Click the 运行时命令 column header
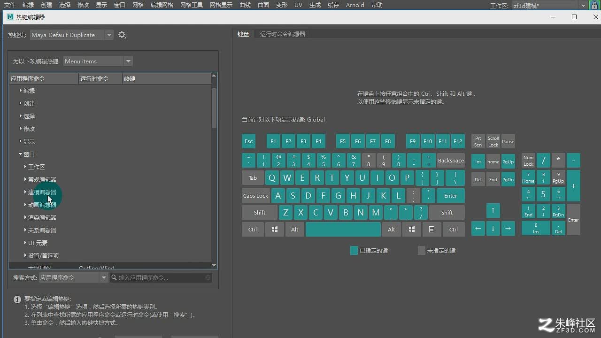 click(x=100, y=79)
